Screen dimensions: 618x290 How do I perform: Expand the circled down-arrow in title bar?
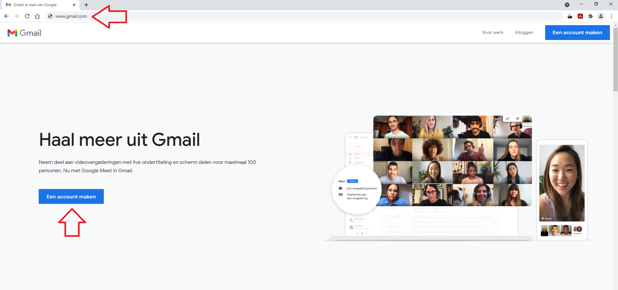(567, 5)
